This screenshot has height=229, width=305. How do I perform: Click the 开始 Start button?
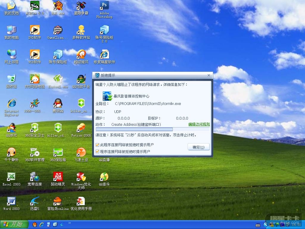click(14, 224)
